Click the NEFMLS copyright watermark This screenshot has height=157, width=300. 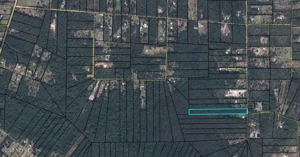[21, 150]
